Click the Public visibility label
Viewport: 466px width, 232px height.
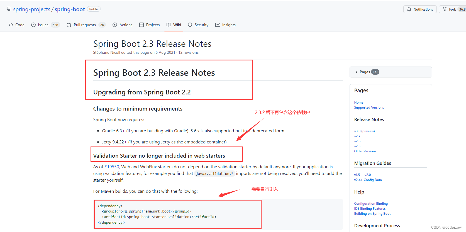click(x=94, y=9)
